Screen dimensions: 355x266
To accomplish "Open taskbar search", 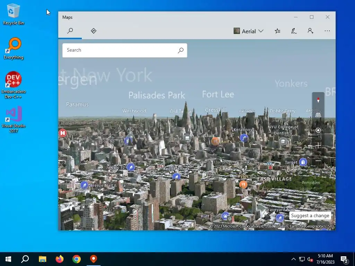I will click(x=25, y=259).
